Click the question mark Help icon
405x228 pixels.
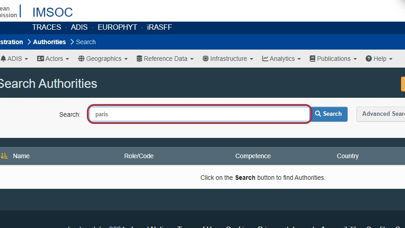[369, 59]
